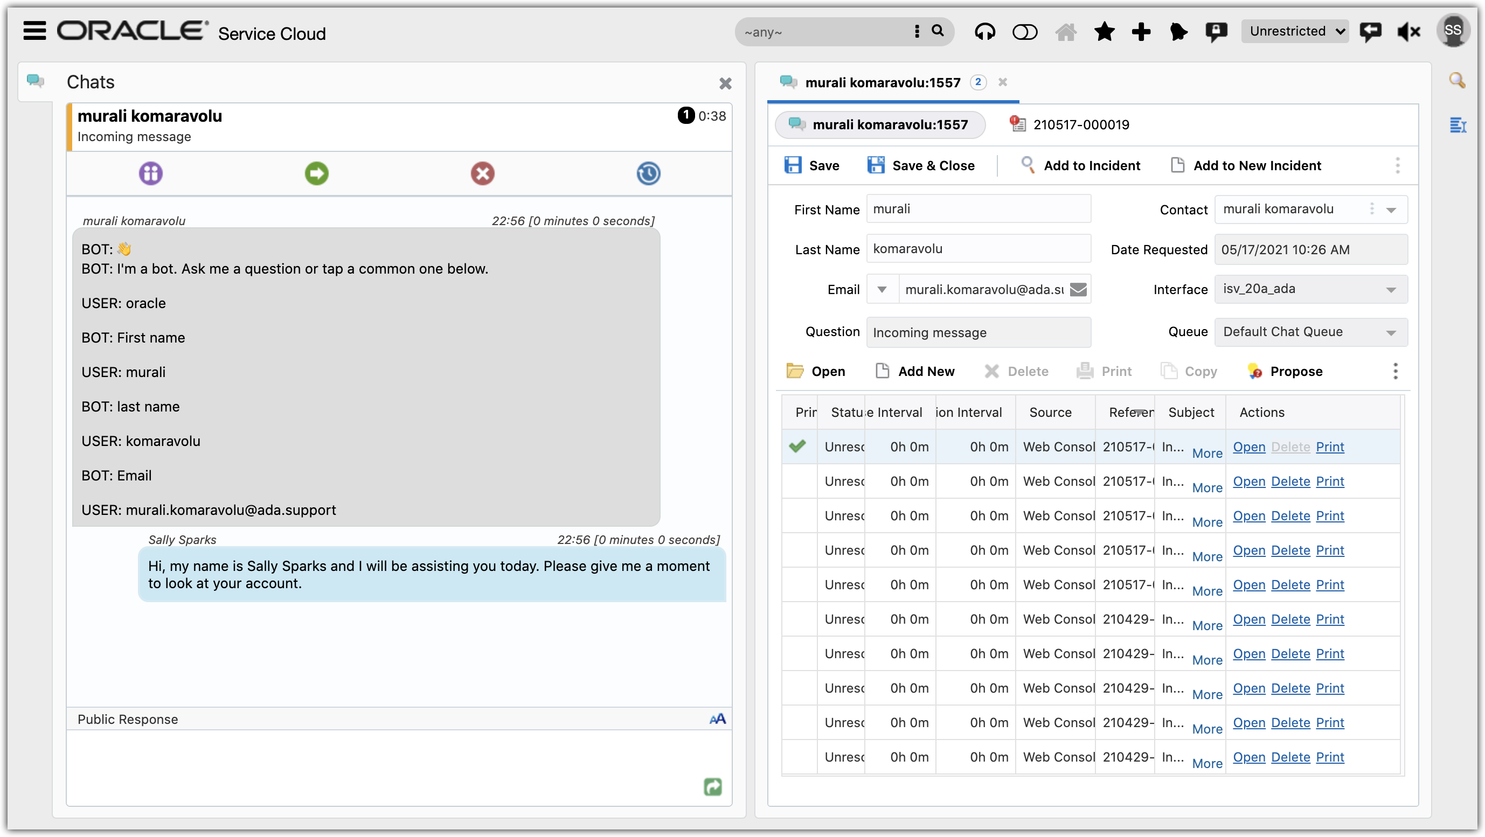Click More link in first incident row
This screenshot has height=837, width=1485.
click(x=1206, y=453)
